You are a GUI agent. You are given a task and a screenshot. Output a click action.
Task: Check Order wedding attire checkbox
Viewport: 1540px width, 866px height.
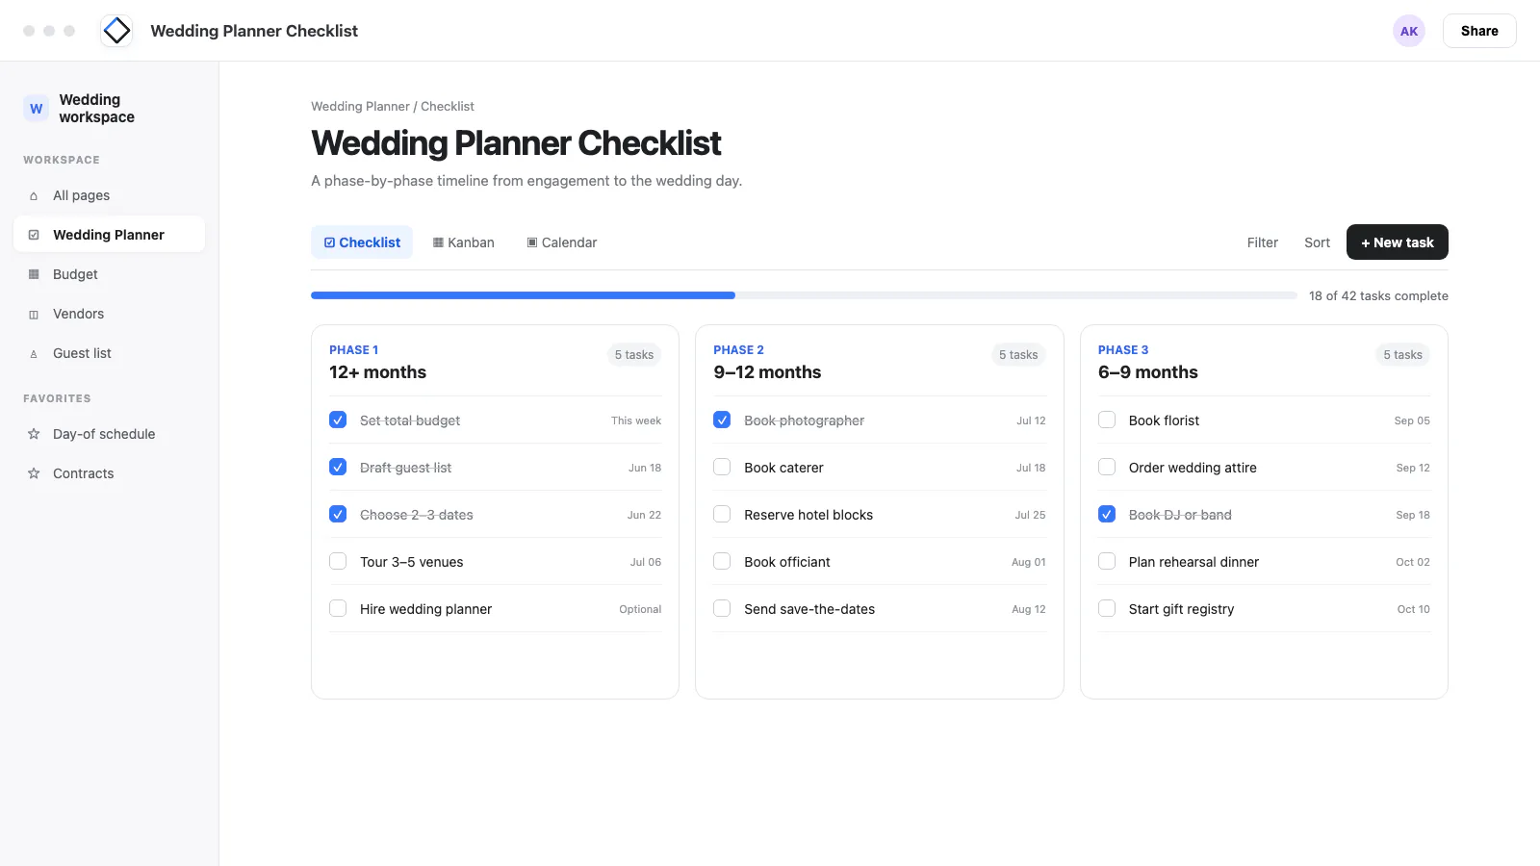pos(1107,467)
